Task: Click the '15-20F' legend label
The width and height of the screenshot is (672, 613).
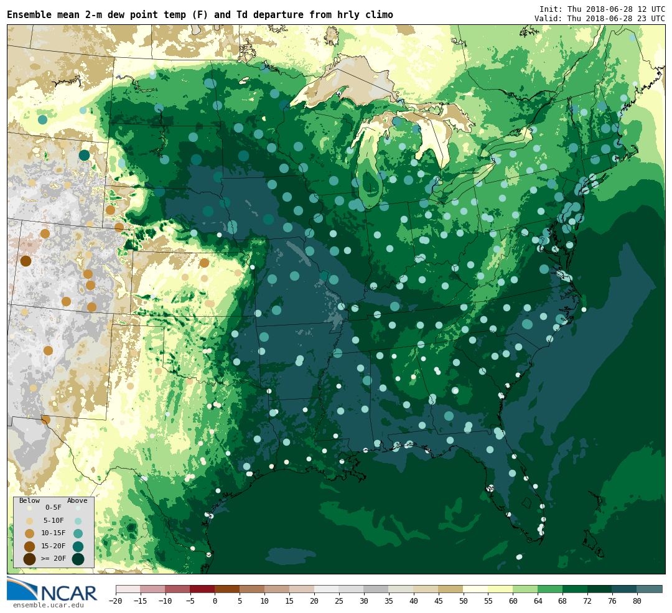Action: point(54,546)
